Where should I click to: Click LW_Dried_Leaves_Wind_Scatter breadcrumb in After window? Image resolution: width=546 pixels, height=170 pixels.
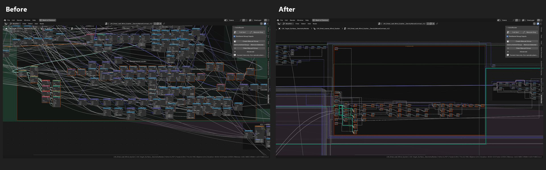pos(328,29)
